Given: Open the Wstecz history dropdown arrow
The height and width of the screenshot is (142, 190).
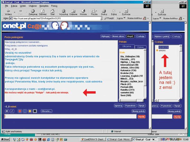Looking at the screenshot, I should point(15,12).
